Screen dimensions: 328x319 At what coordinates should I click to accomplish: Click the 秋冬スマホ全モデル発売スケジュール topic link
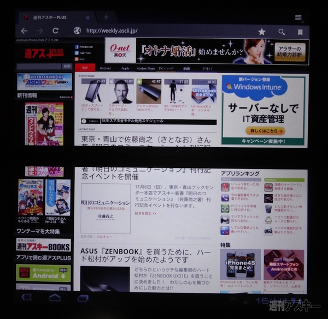pyautogui.click(x=133, y=121)
